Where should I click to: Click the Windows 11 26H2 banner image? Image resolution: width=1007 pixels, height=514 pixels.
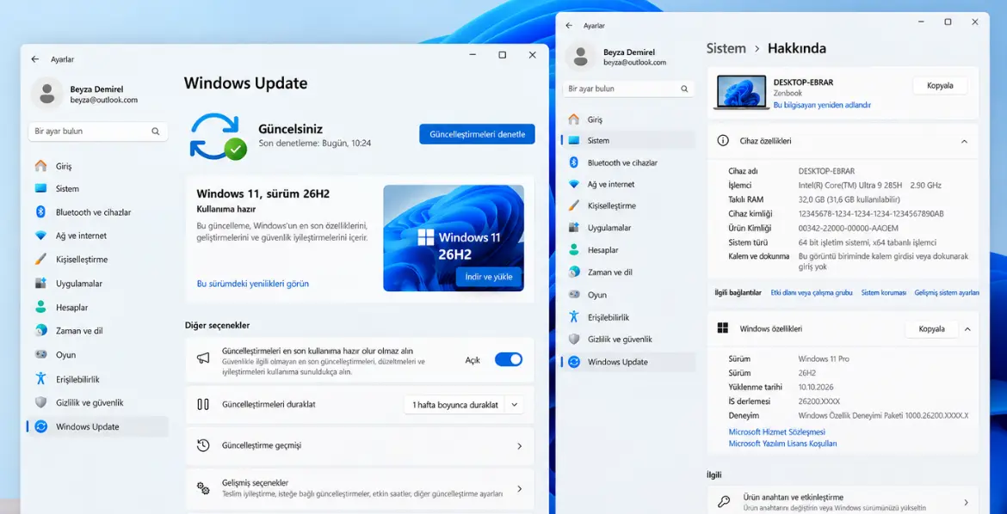point(454,238)
